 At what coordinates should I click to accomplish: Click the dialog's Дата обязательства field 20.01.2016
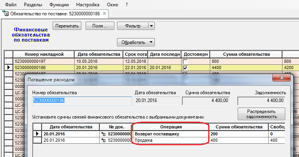click(x=157, y=100)
